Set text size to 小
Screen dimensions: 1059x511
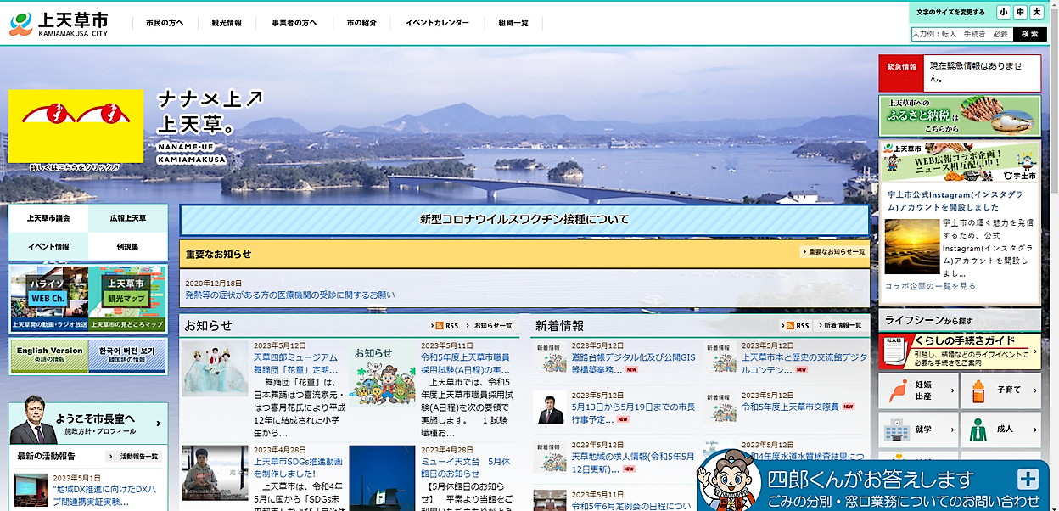1004,12
